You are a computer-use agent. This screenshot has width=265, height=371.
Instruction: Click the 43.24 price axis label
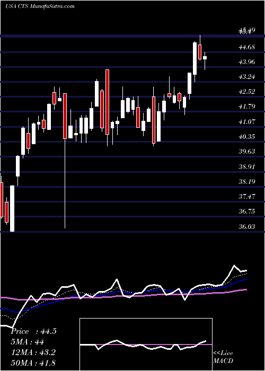coord(247,77)
